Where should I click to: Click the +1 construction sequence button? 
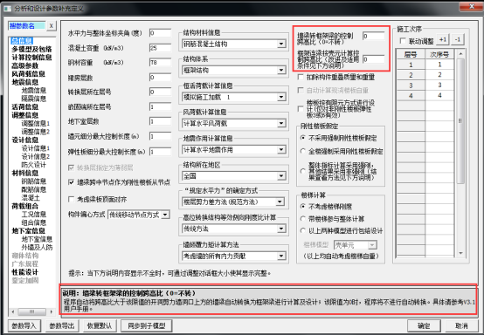[442, 40]
